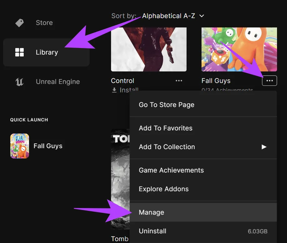Select Manage from the context menu
This screenshot has height=243, width=287.
pos(151,212)
